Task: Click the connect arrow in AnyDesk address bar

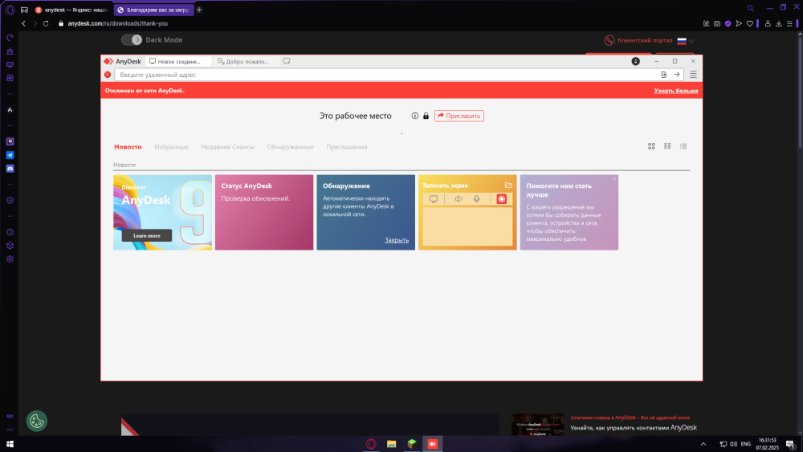Action: pyautogui.click(x=676, y=75)
